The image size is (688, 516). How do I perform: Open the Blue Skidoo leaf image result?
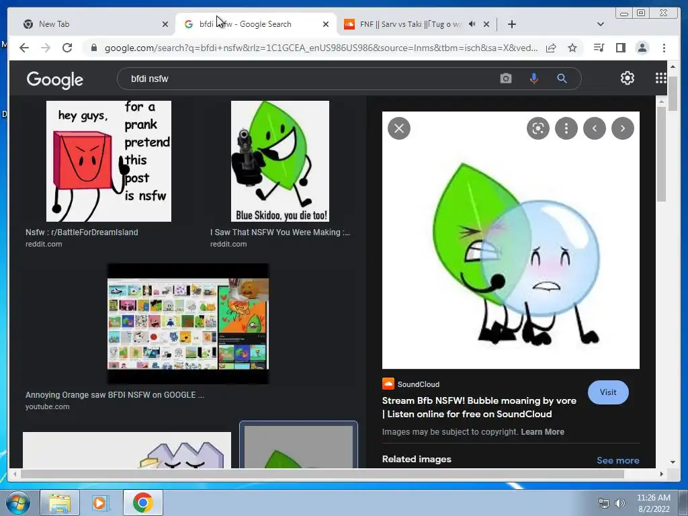click(280, 161)
